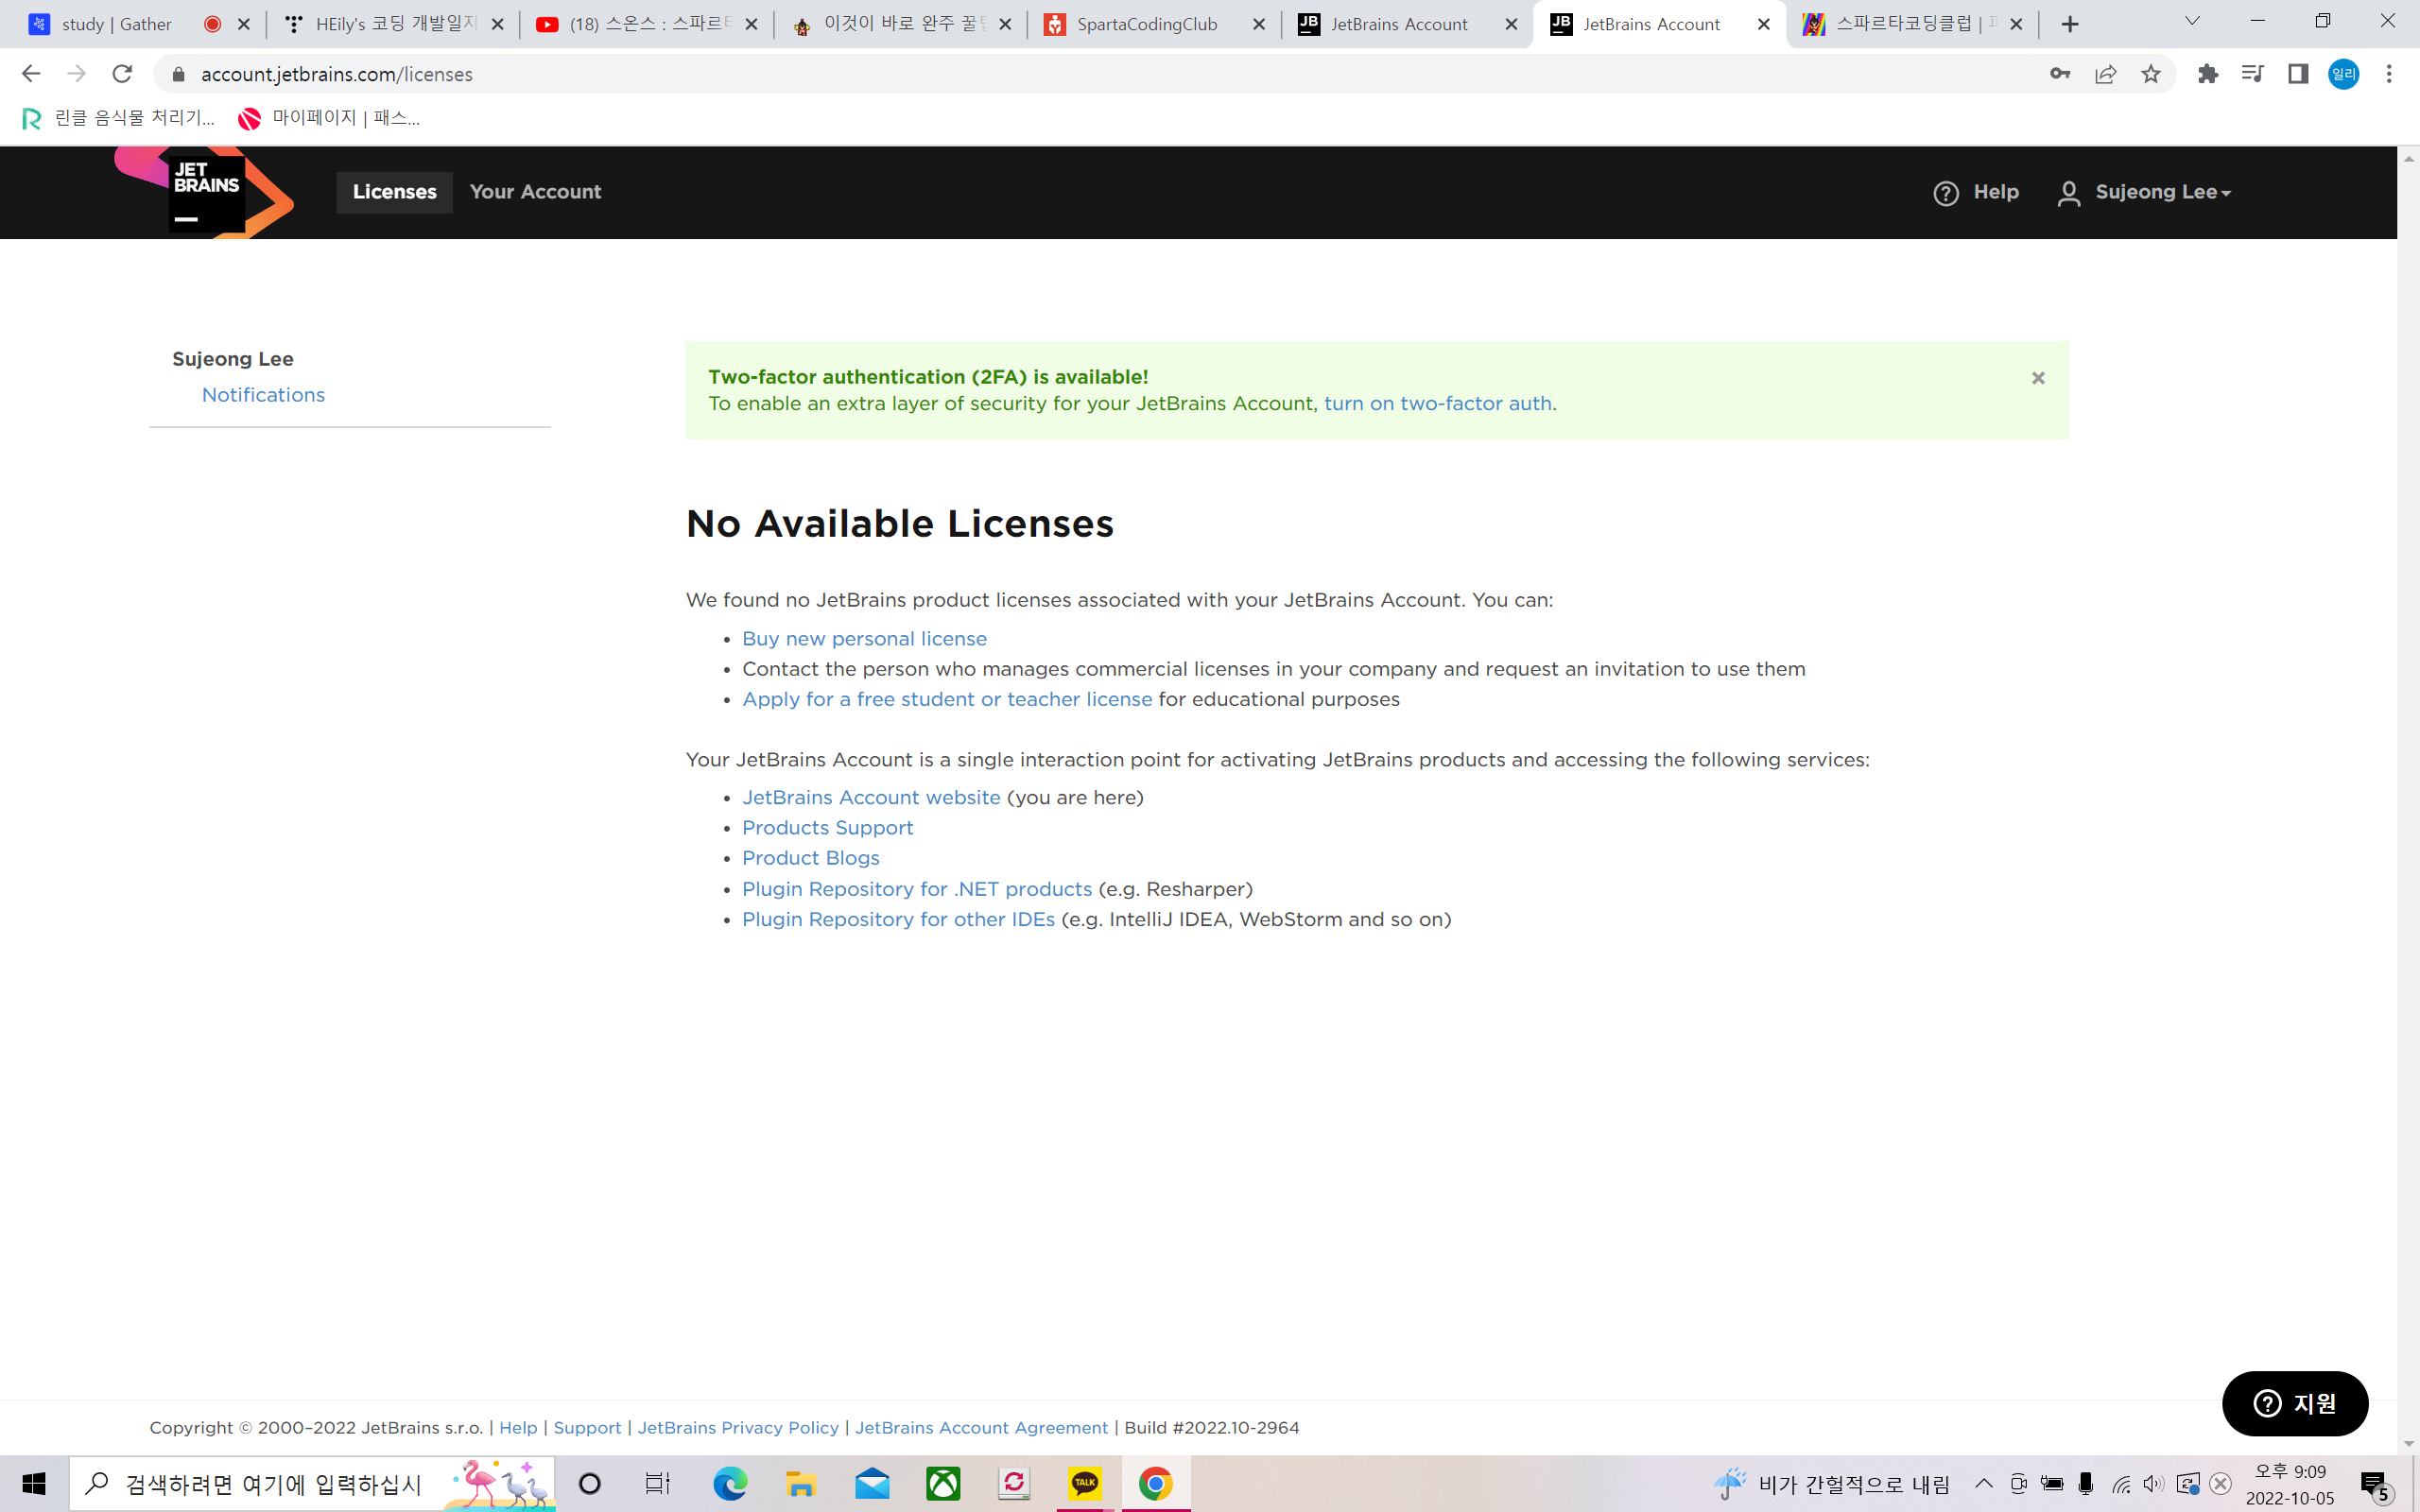Open Plugin Repository for .NET products link
2420x1512 pixels.
[x=917, y=889]
